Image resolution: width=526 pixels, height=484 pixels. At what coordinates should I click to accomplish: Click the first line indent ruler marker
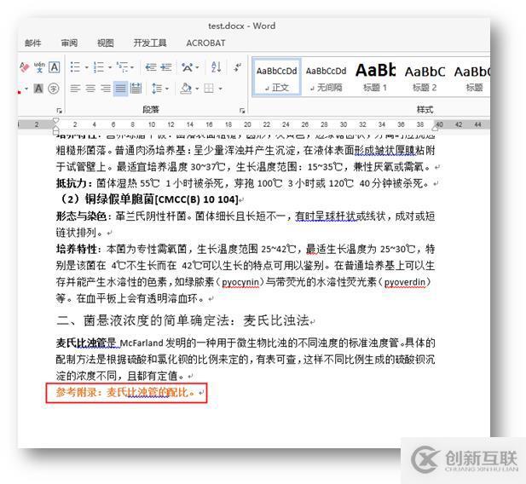click(x=55, y=120)
